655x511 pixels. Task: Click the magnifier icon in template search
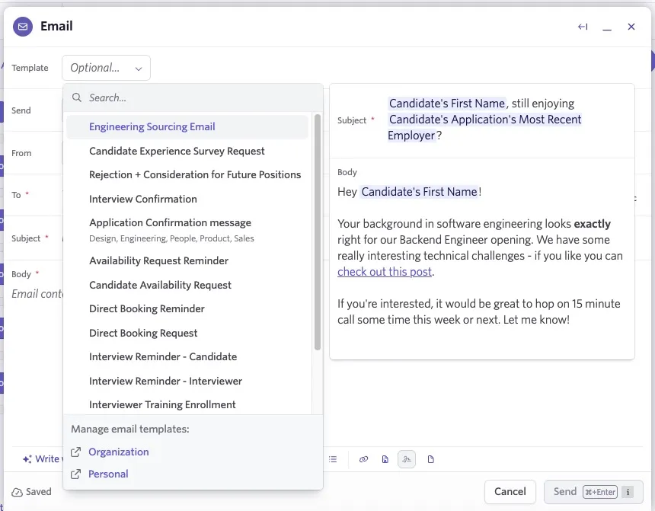(x=77, y=97)
